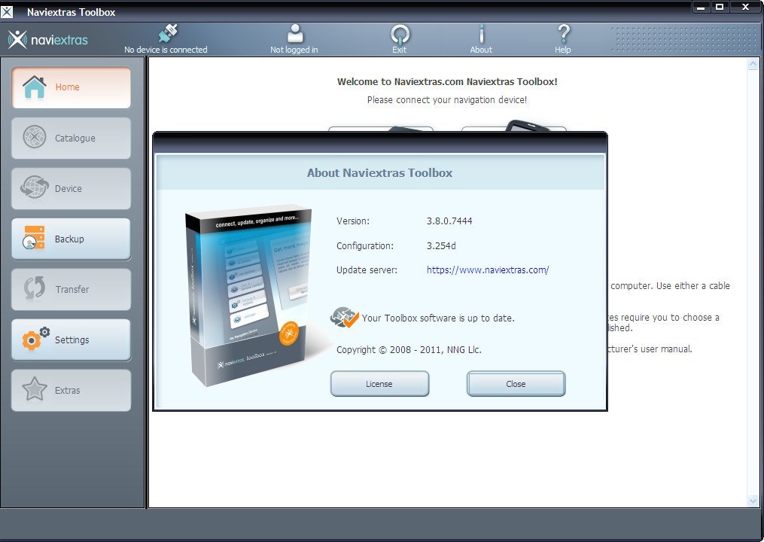Click the device connection plug icon

pos(166,34)
